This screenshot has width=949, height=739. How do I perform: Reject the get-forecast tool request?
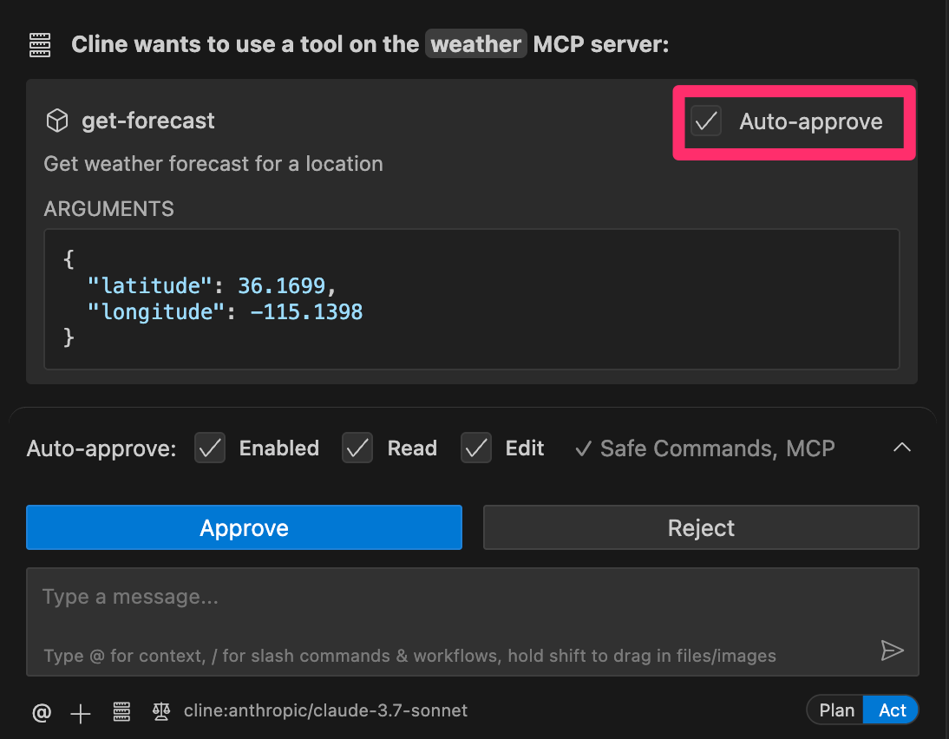(x=700, y=527)
